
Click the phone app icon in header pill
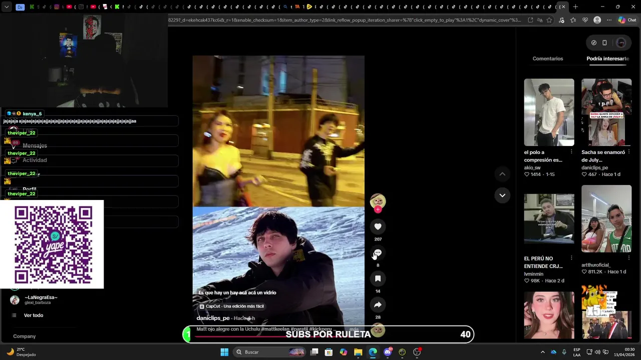point(604,43)
